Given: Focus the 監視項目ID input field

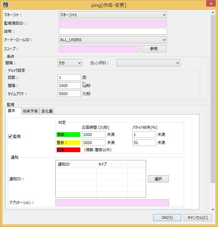Looking at the screenshot, I should 113,23.
